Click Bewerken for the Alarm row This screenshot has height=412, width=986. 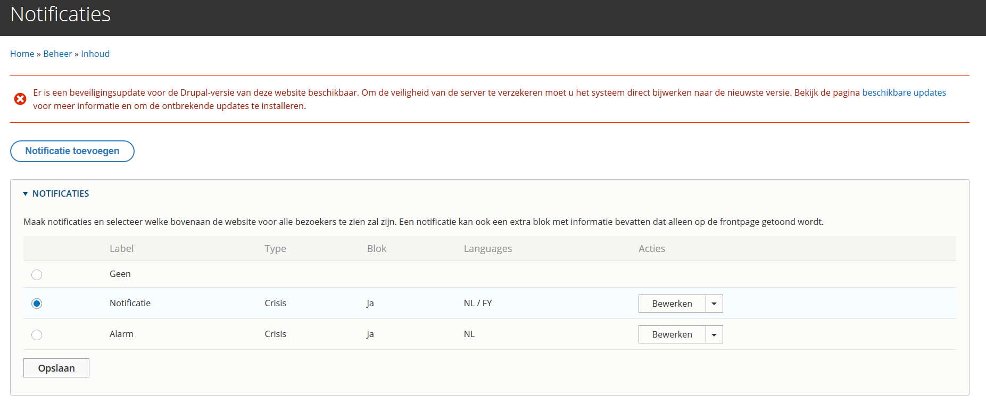click(672, 335)
